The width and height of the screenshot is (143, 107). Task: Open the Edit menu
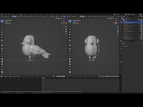6,14
